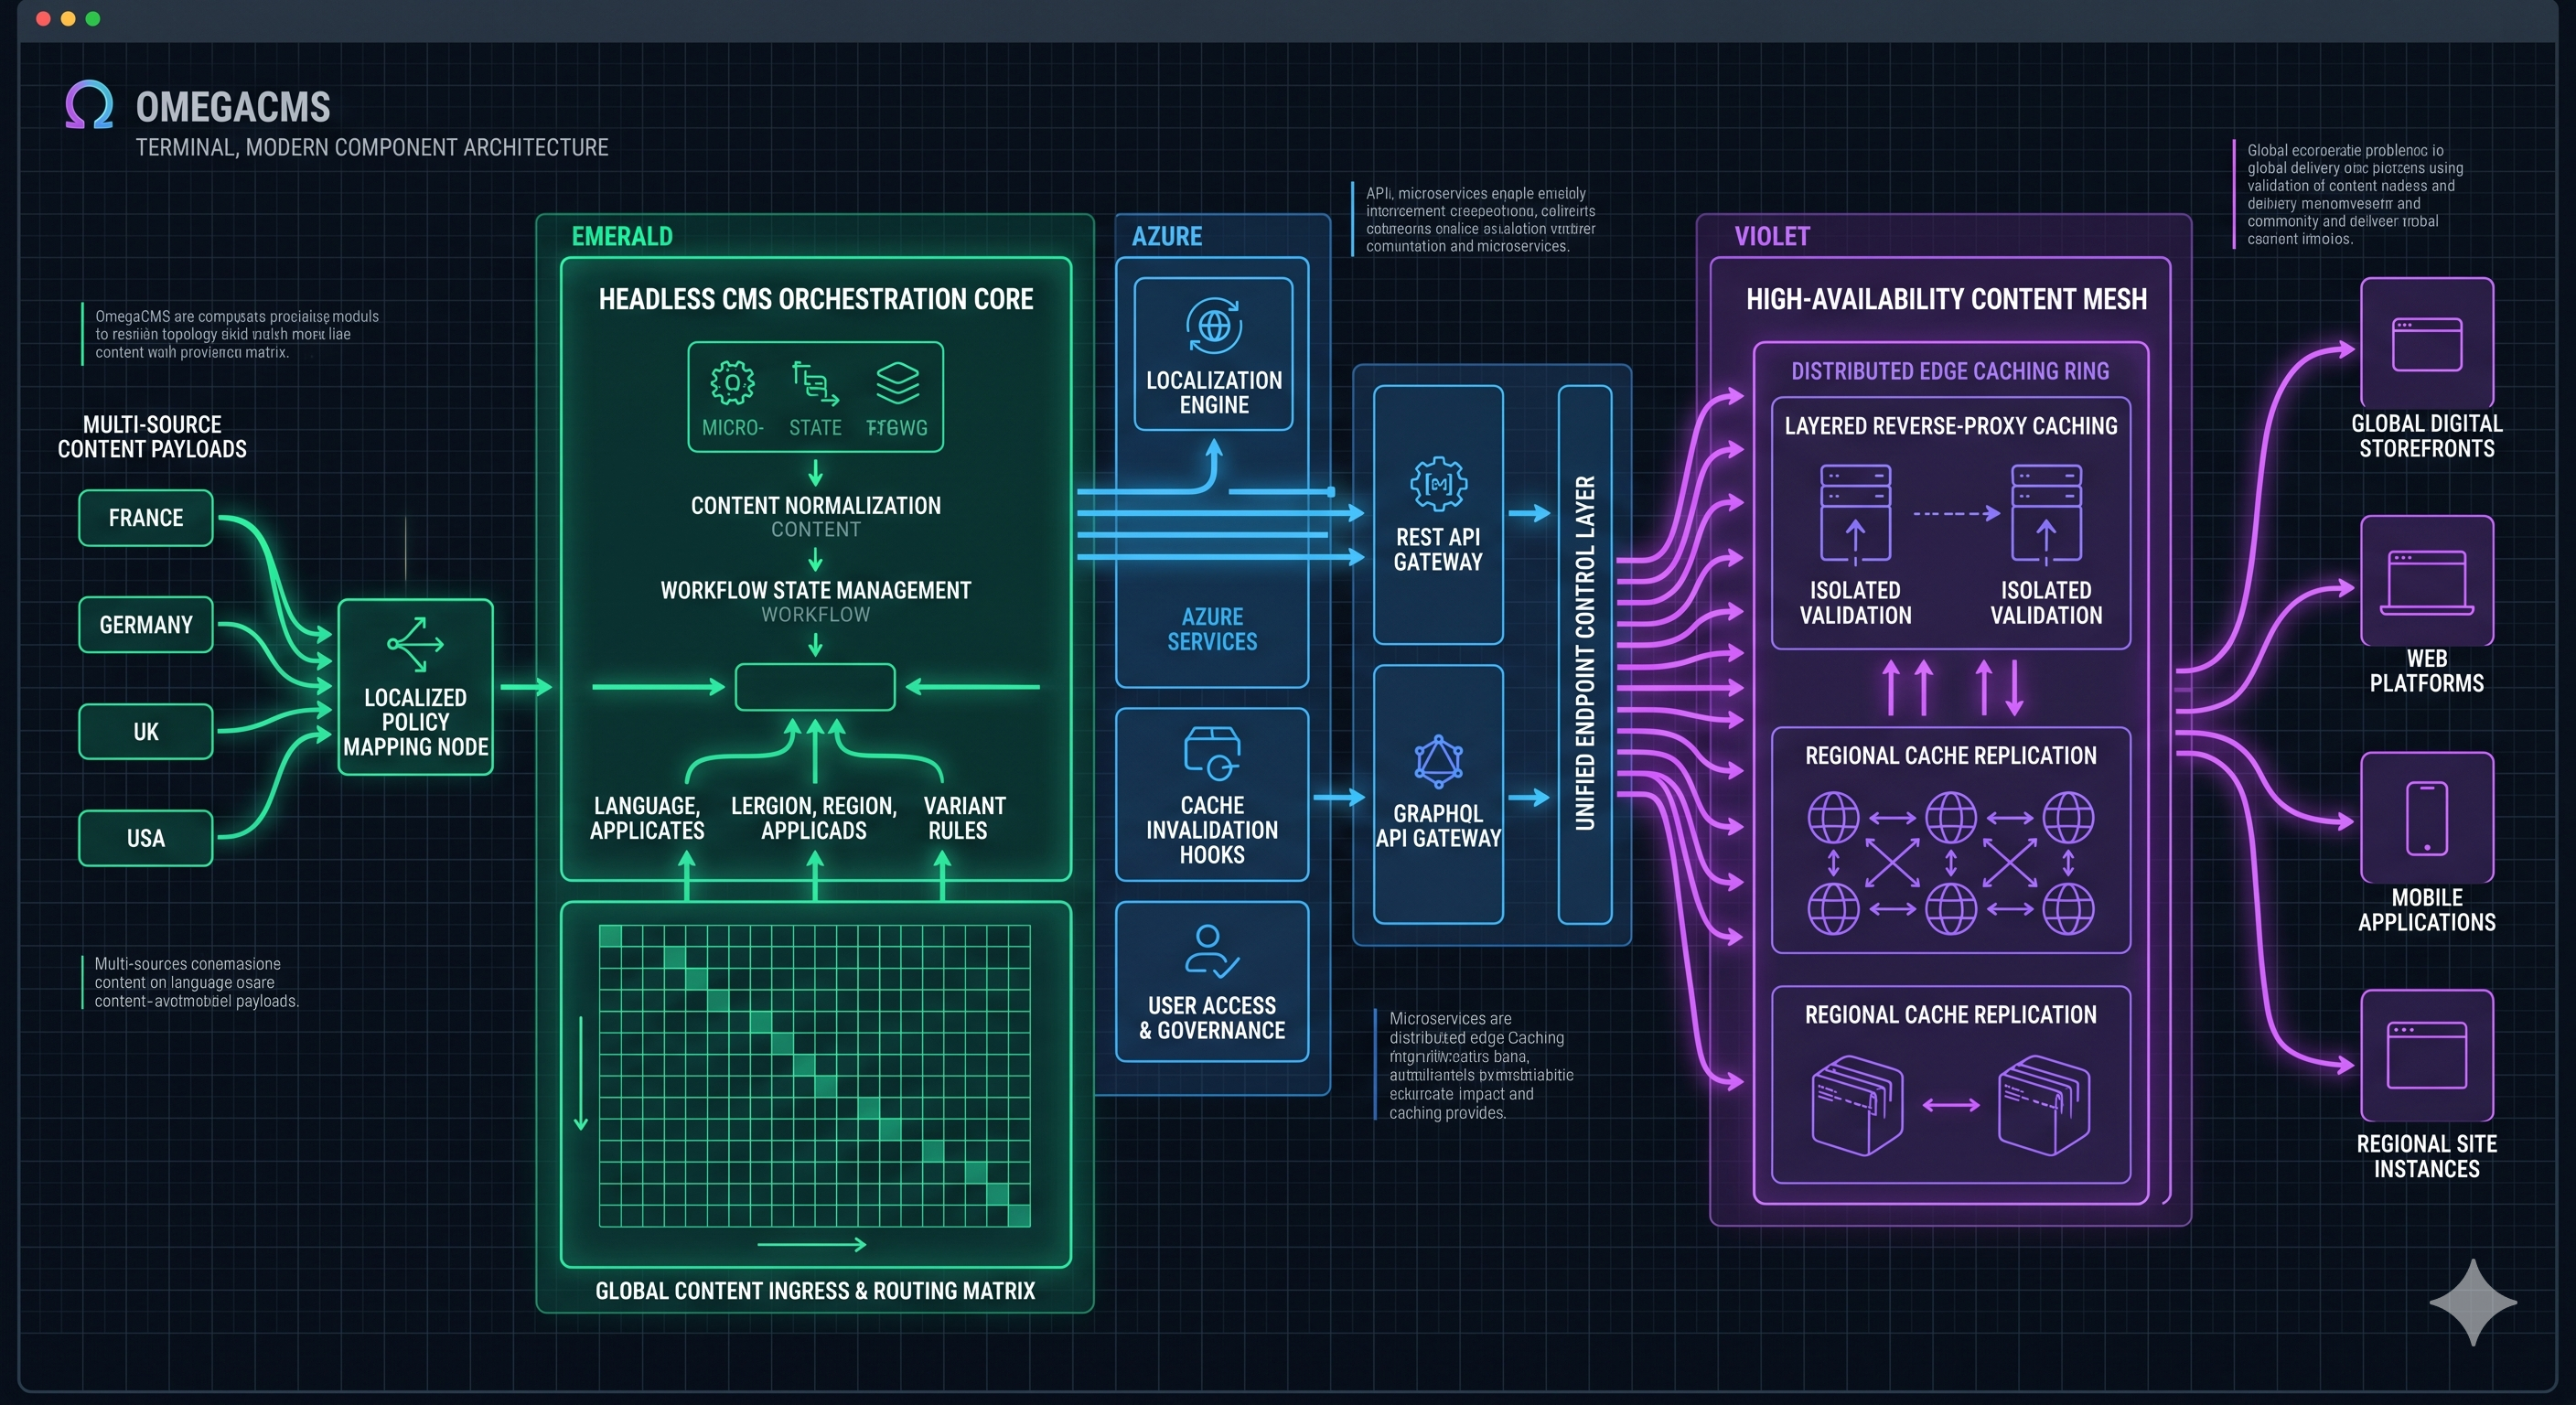Click the Content Normalization label
The width and height of the screenshot is (2576, 1405).
pos(816,505)
